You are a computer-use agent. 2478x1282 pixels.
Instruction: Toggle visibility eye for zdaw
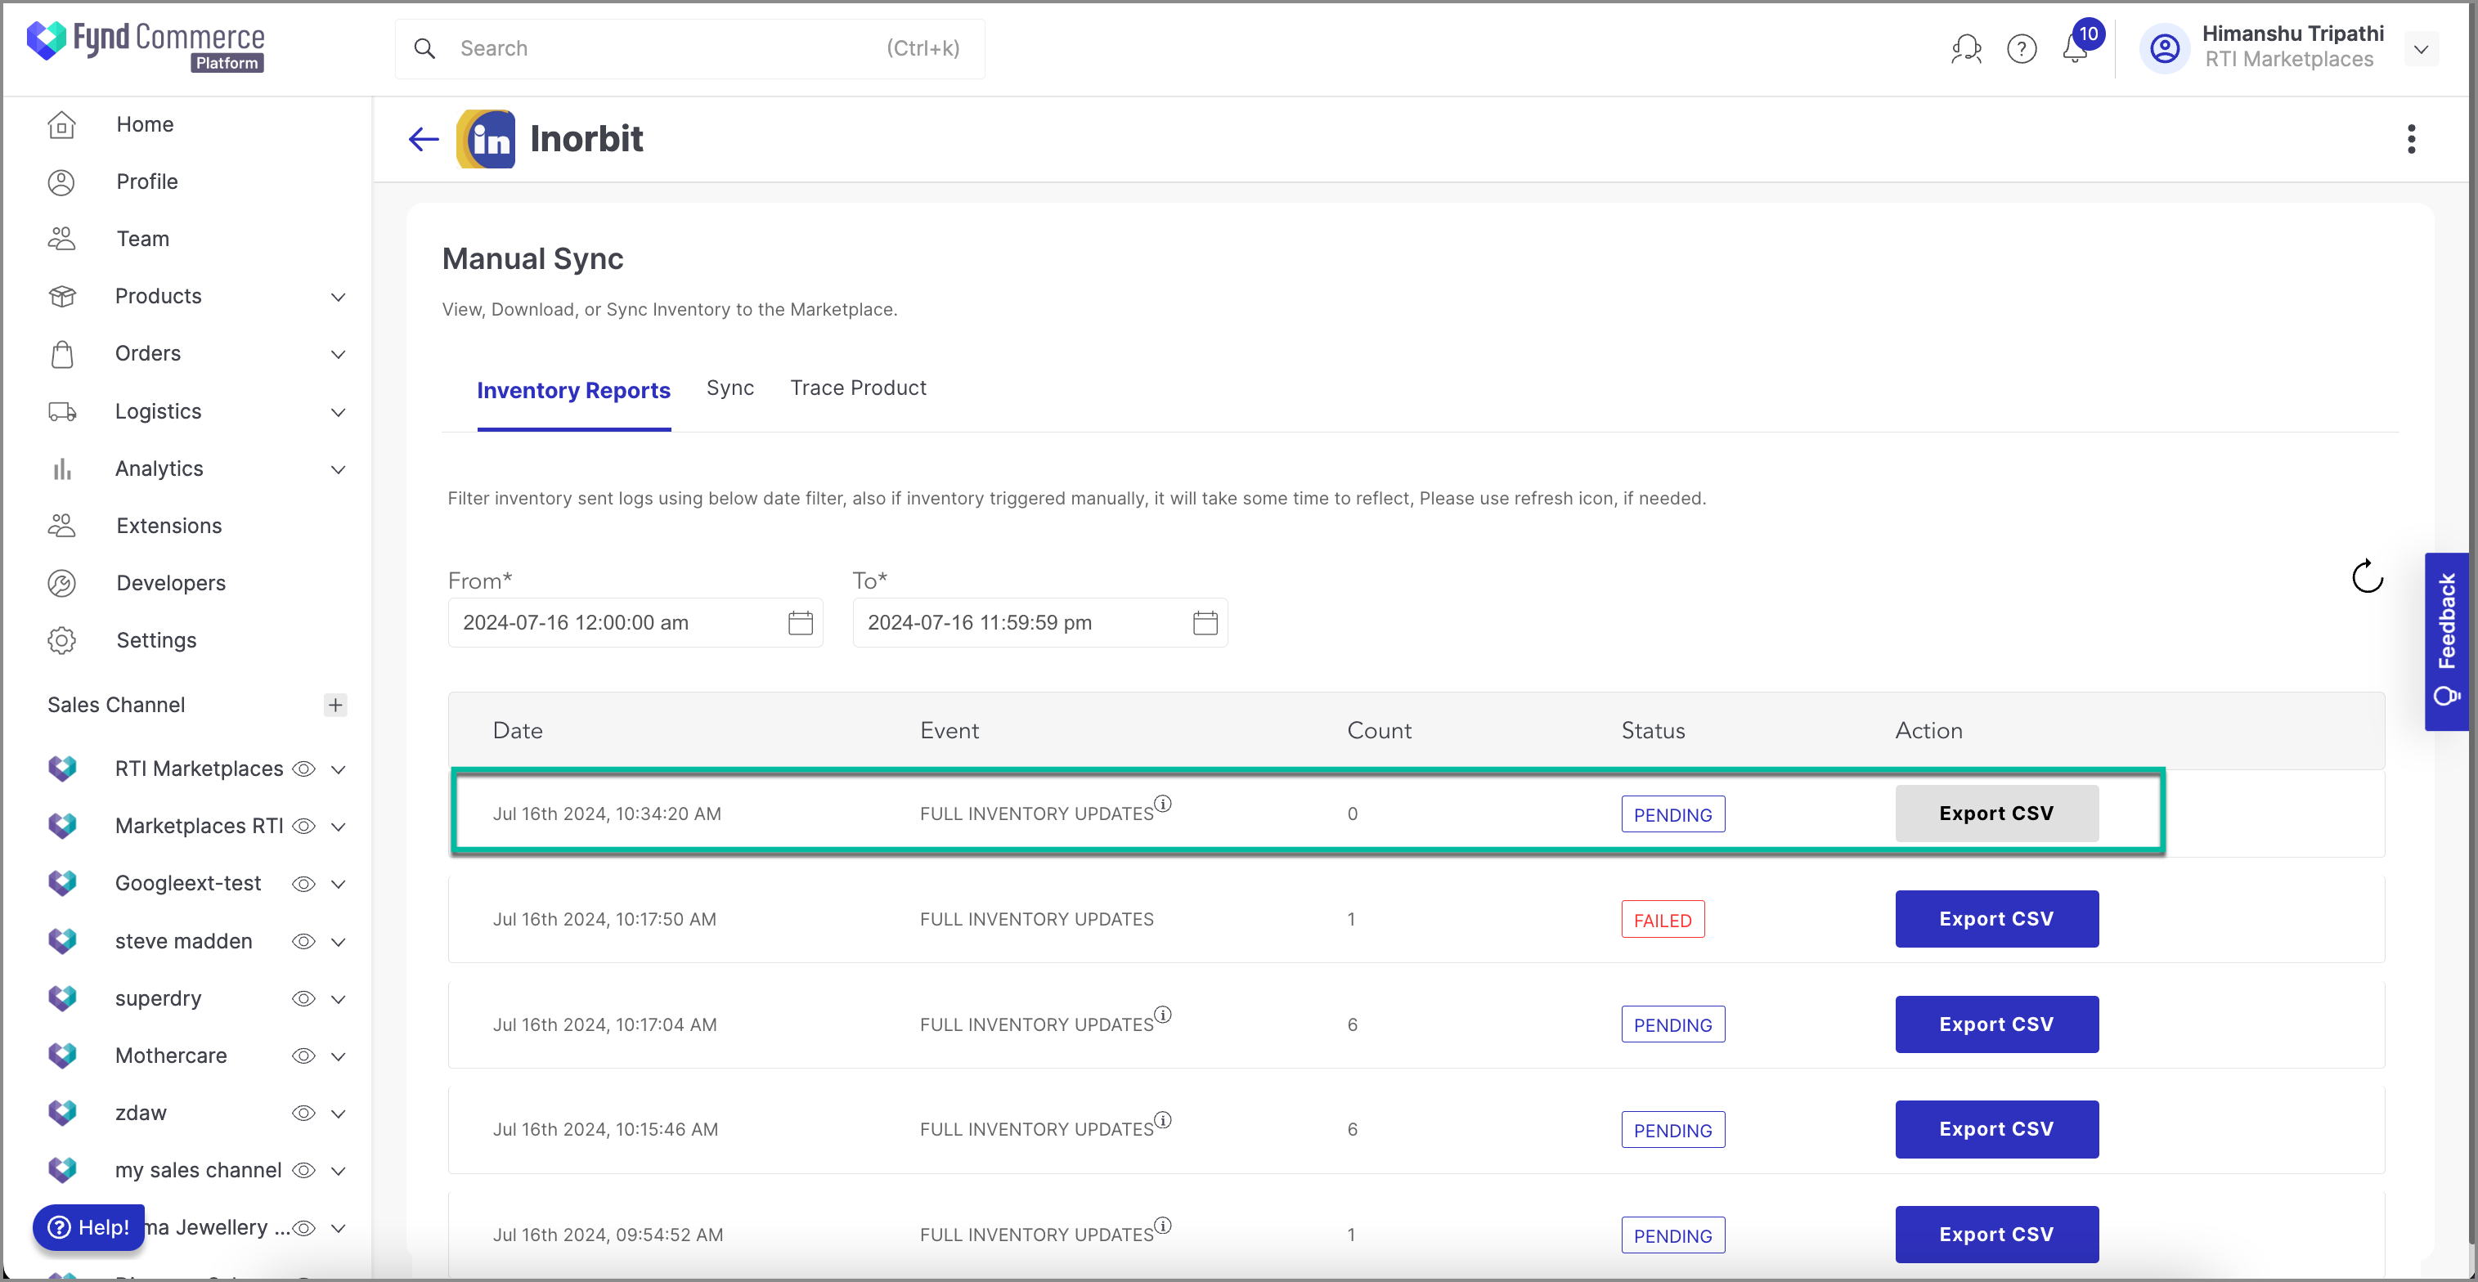coord(303,1113)
